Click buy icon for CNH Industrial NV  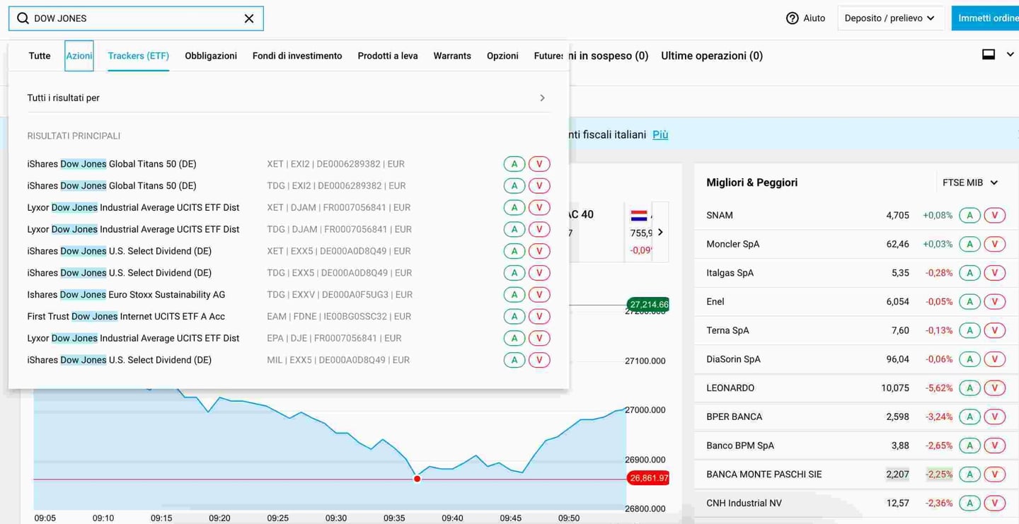969,503
